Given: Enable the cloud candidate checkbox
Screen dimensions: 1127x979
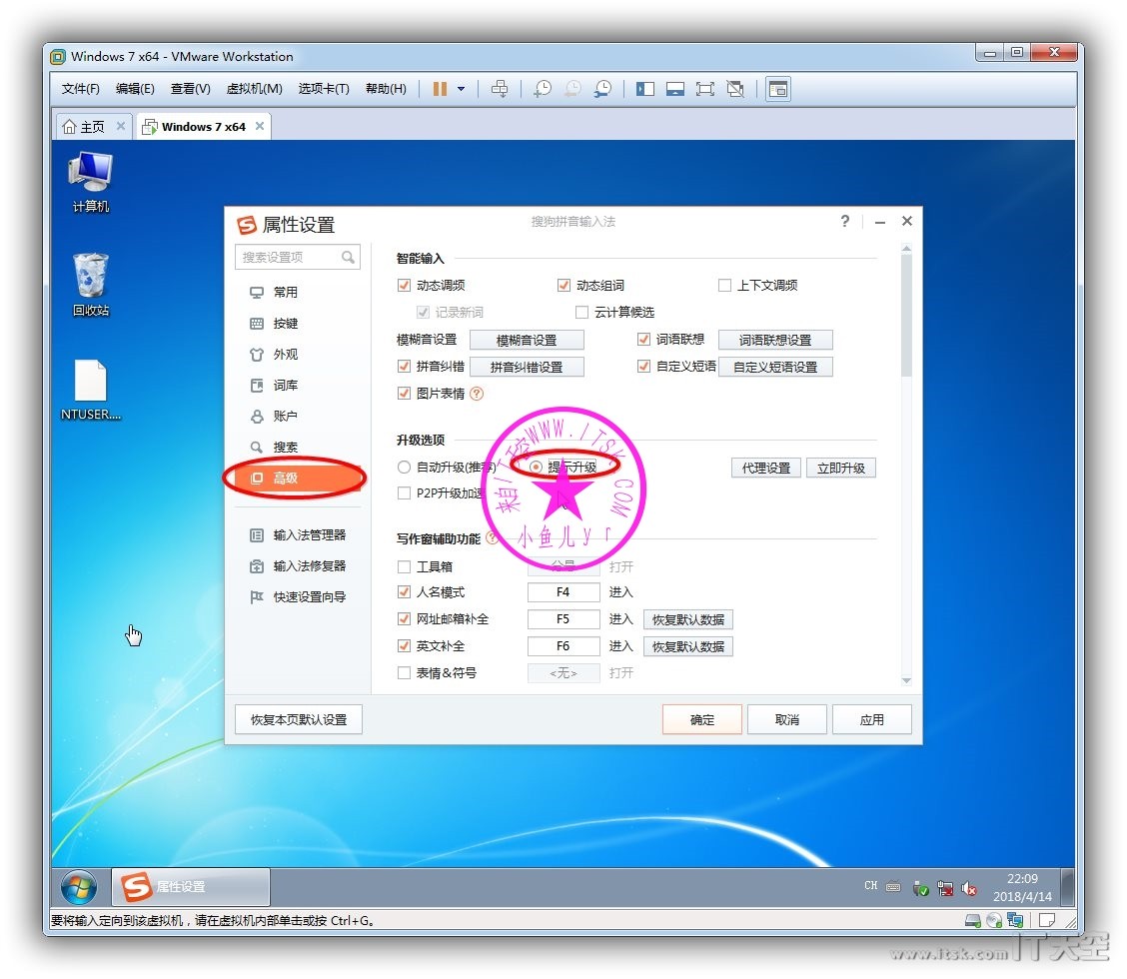Looking at the screenshot, I should point(582,313).
